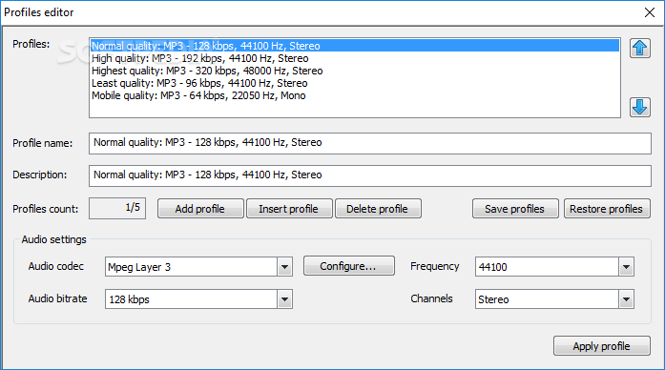Move selected profile down with blue arrow

tap(639, 107)
